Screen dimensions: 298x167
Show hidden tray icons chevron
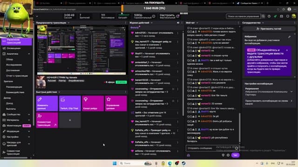(x=257, y=163)
